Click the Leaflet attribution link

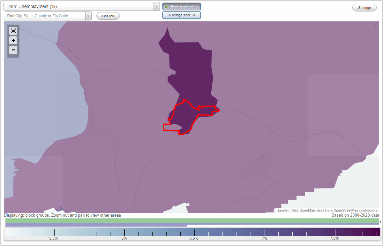pos(283,210)
